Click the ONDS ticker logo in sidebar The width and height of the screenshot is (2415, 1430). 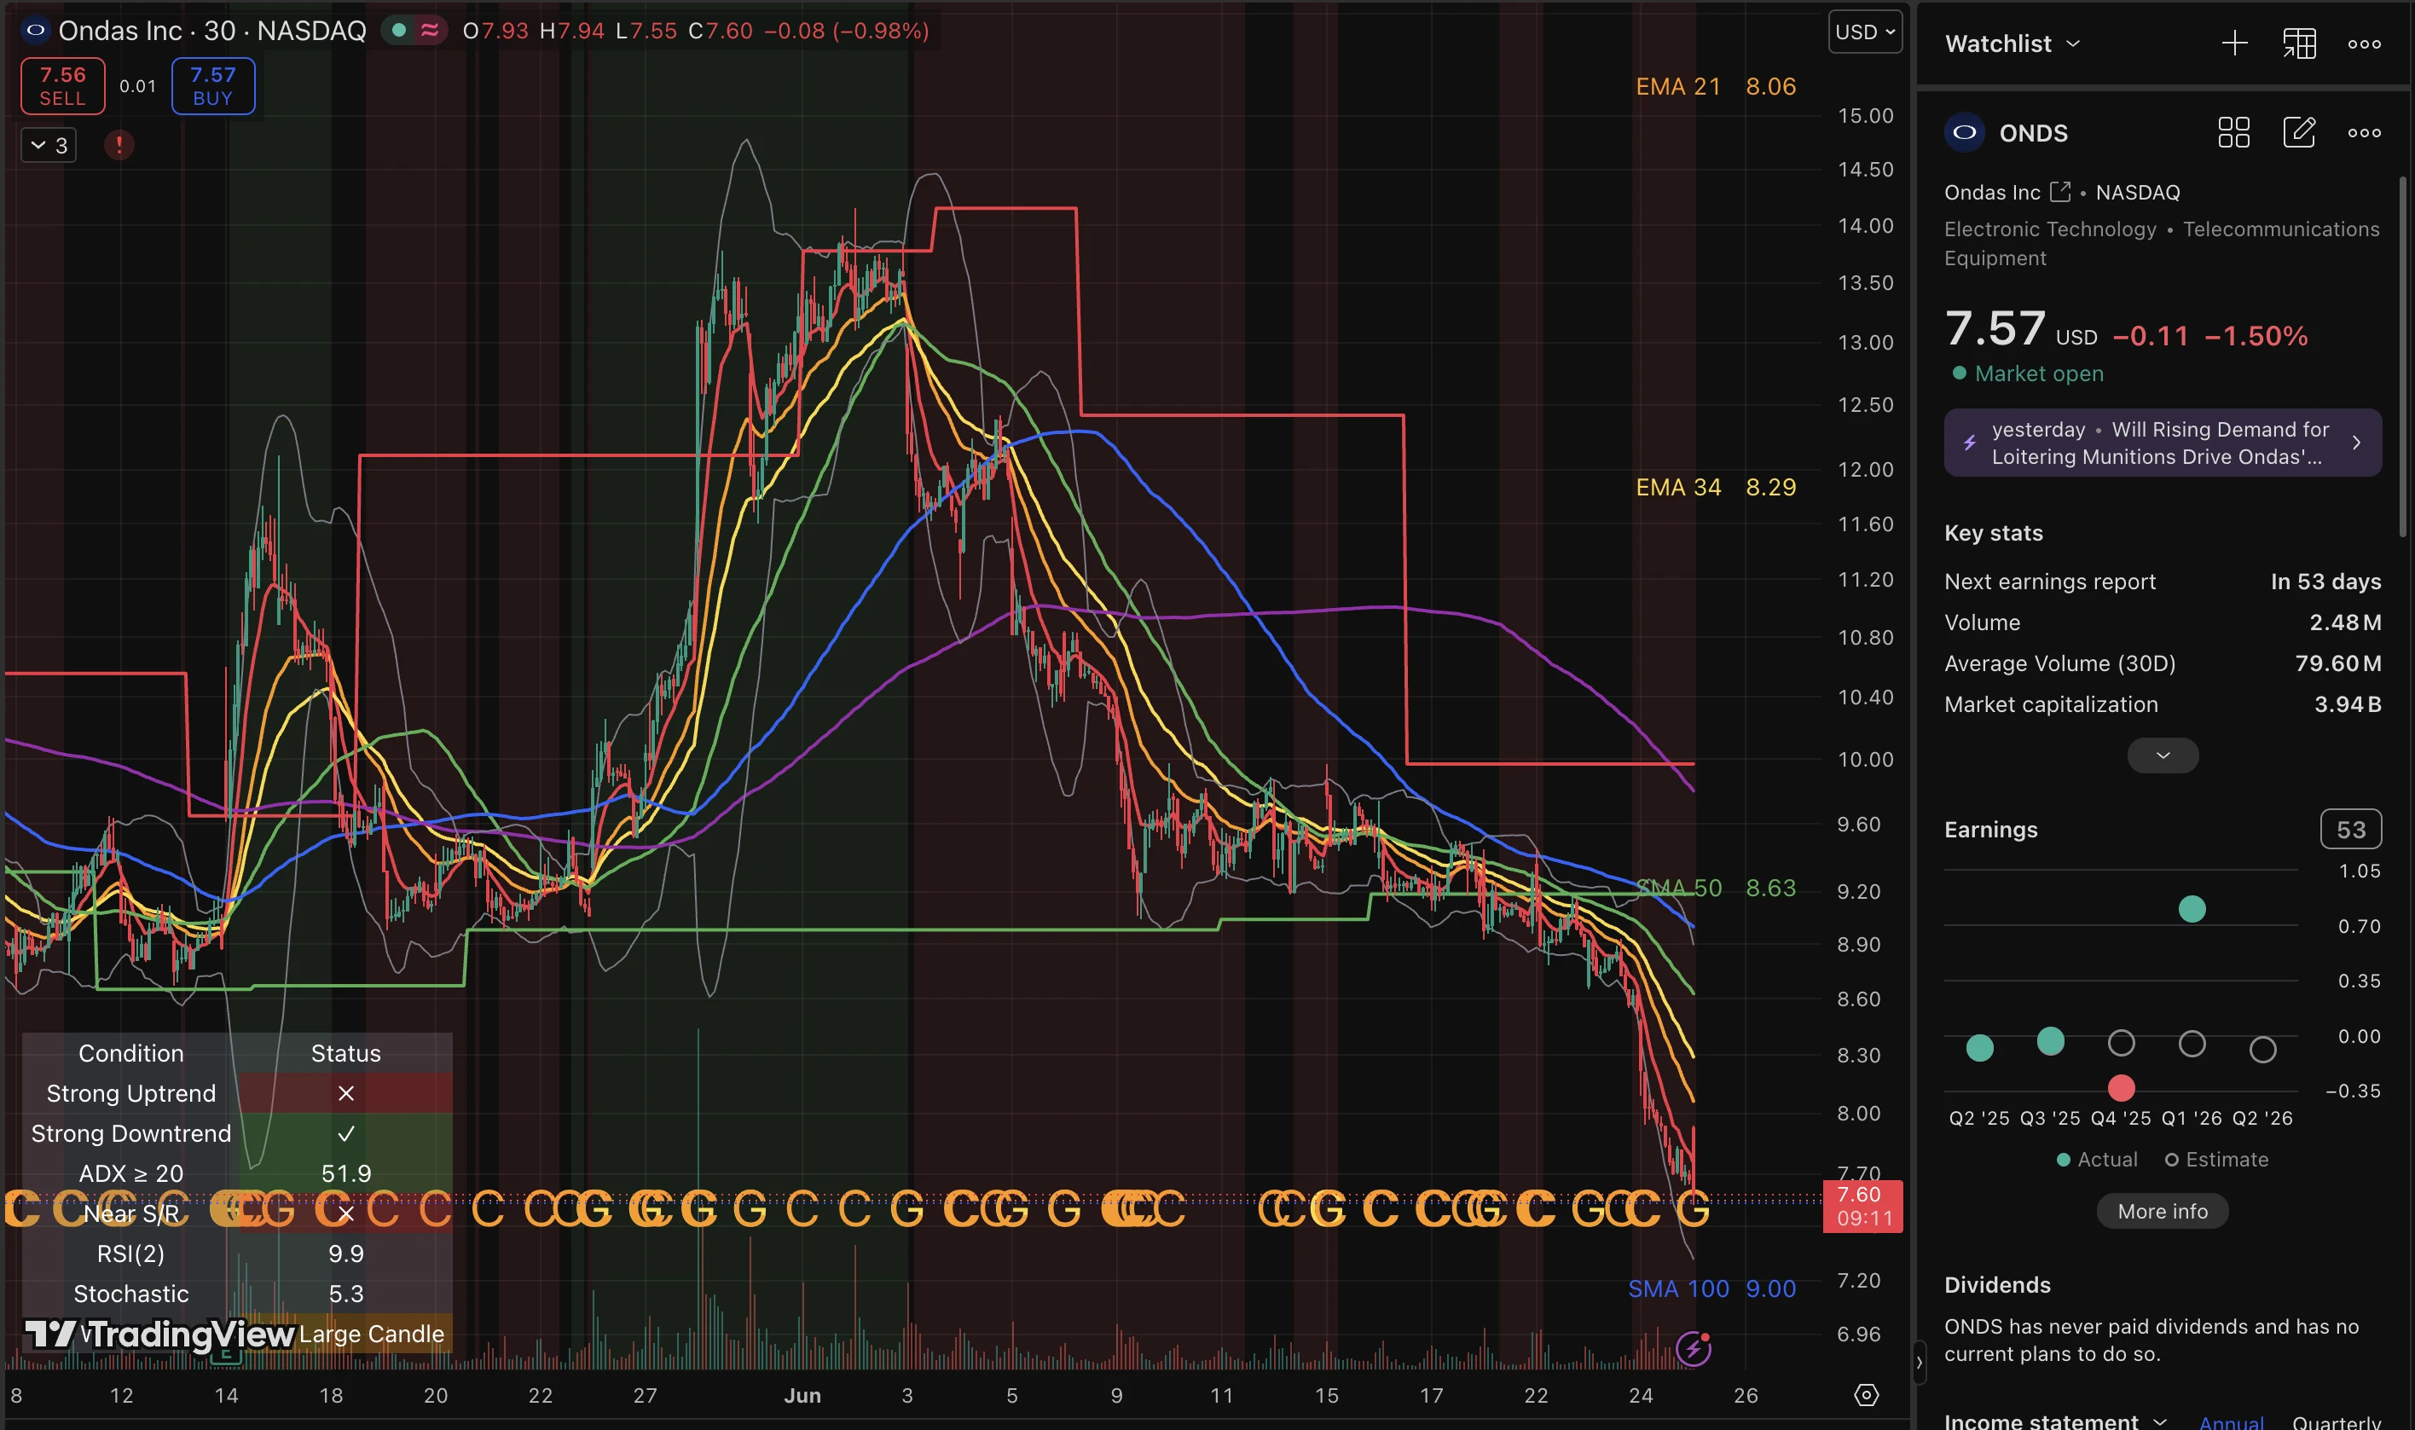click(x=1965, y=133)
